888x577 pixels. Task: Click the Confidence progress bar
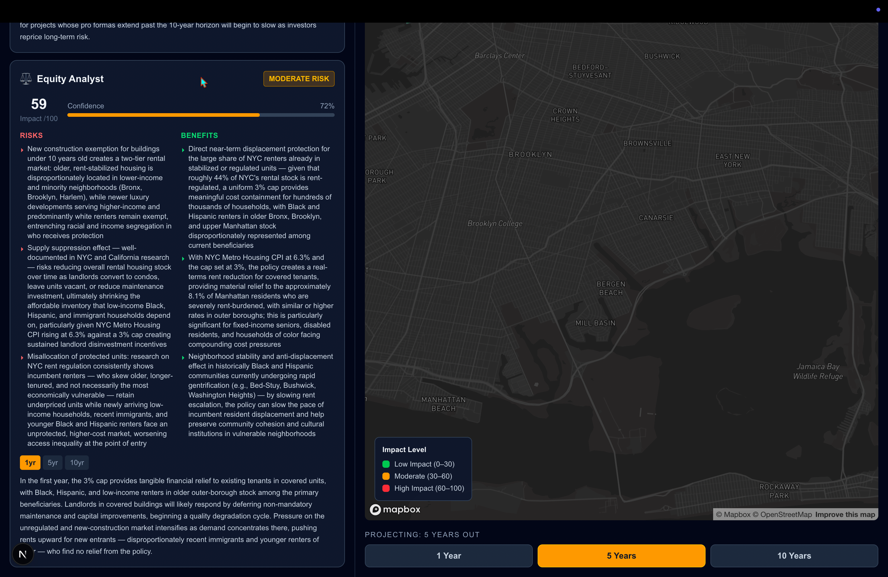click(x=201, y=115)
